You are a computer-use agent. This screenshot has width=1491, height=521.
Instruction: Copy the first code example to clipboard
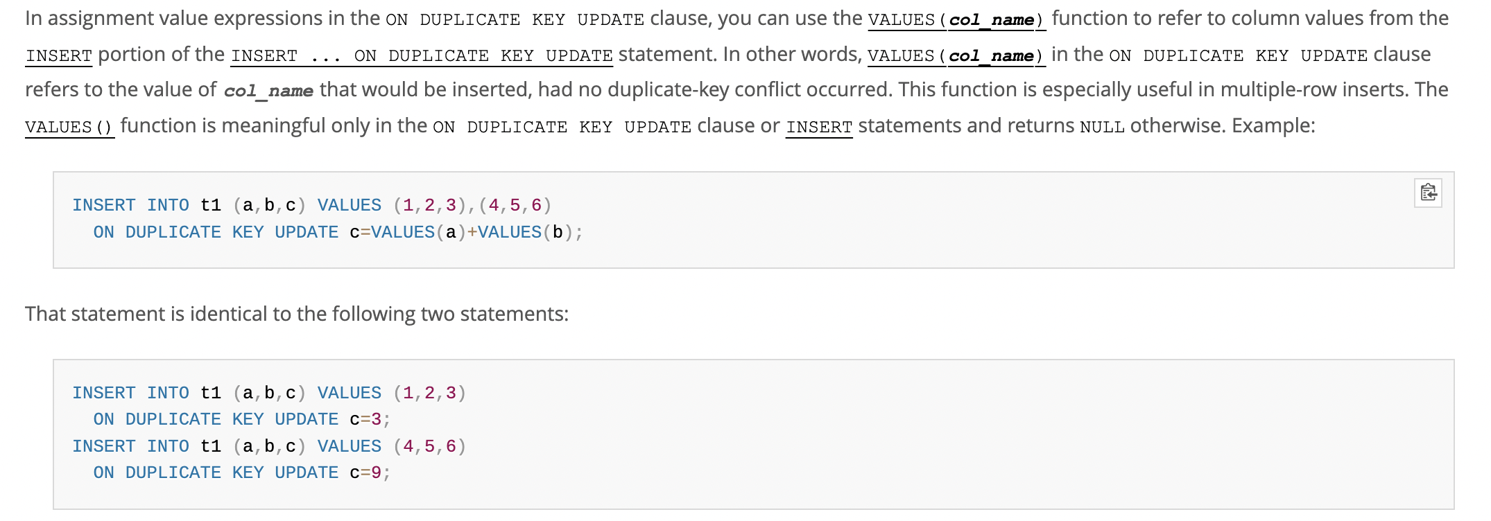click(1428, 193)
